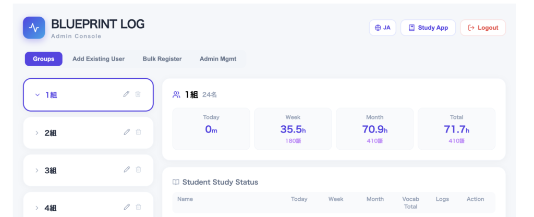Image resolution: width=534 pixels, height=217 pixels.
Task: Go to the Bulk Register tab
Action: 162,59
